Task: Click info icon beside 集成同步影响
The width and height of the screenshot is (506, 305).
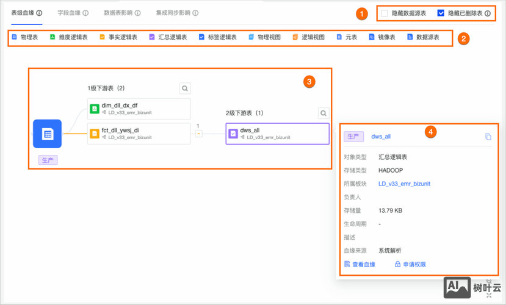Action: 195,13
